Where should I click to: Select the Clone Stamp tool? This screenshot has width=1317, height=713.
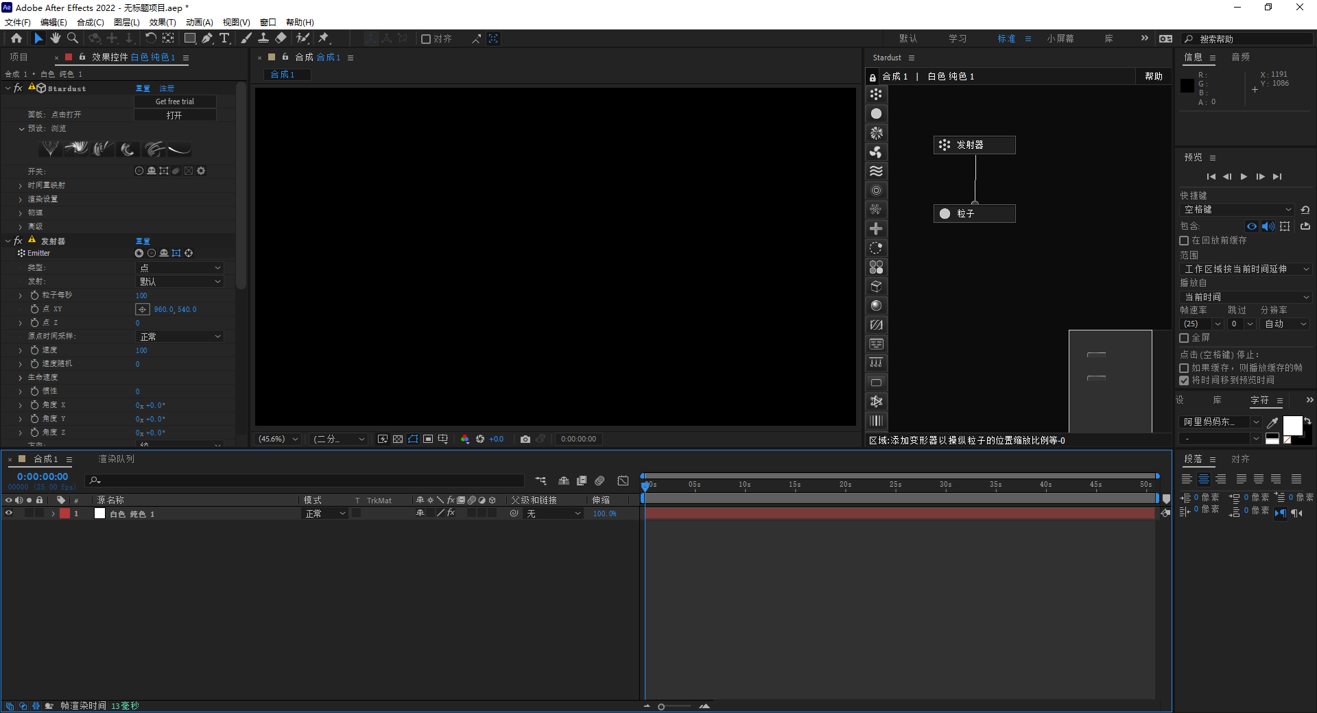click(263, 38)
